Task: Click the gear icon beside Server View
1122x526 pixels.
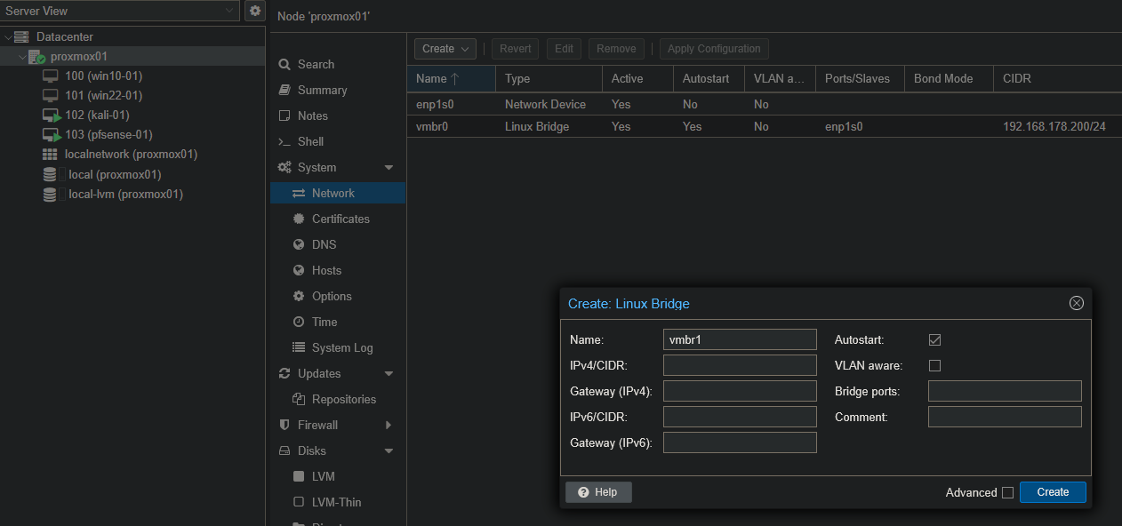Action: point(255,11)
